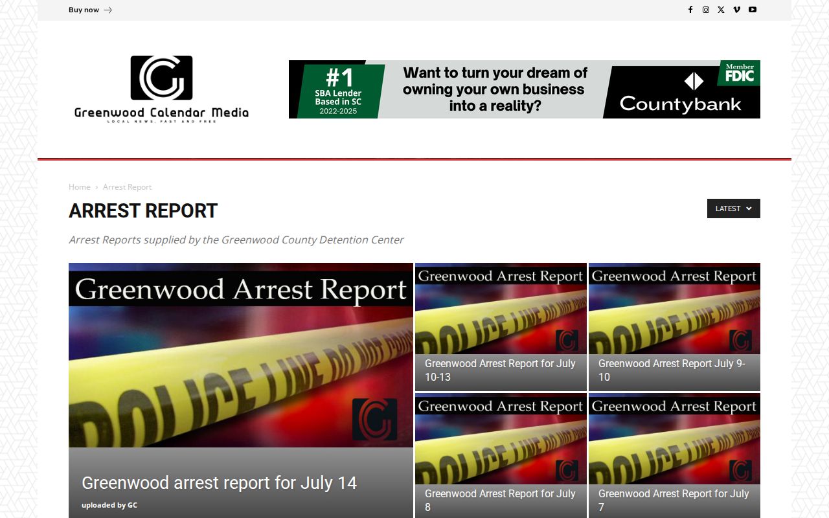Go to Home breadcrumb link
The height and width of the screenshot is (518, 829).
coord(80,187)
